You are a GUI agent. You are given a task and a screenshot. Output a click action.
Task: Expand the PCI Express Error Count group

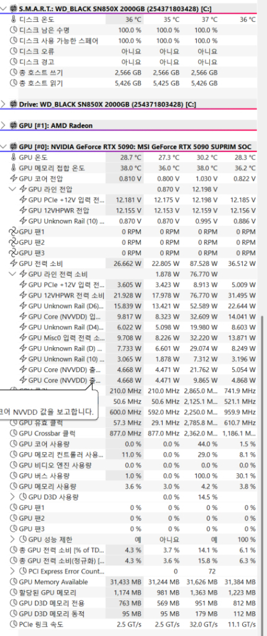[13, 571]
